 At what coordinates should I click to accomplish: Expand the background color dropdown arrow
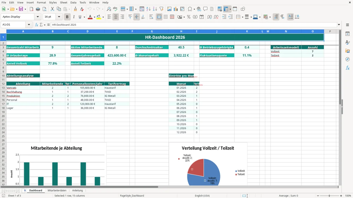tap(103, 17)
